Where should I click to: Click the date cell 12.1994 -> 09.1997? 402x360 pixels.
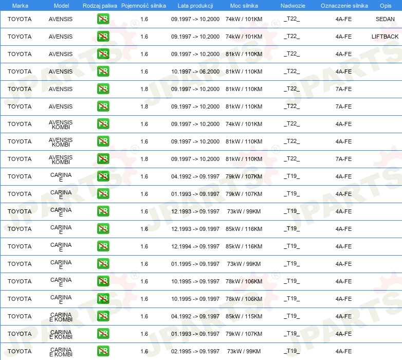pyautogui.click(x=195, y=246)
